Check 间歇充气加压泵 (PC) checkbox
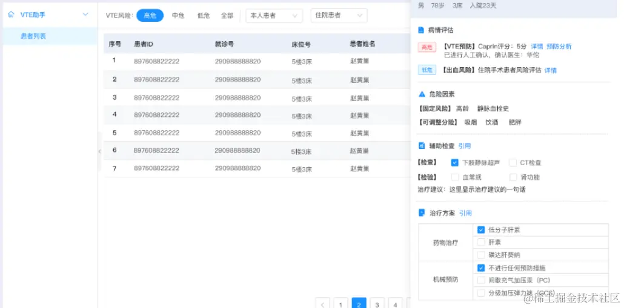The width and height of the screenshot is (624, 308). (x=481, y=280)
